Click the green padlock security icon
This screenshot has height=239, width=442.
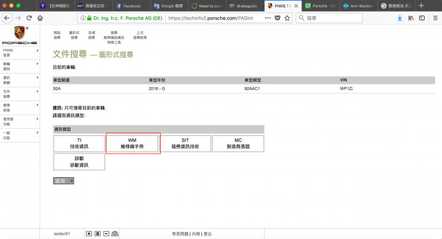point(89,18)
